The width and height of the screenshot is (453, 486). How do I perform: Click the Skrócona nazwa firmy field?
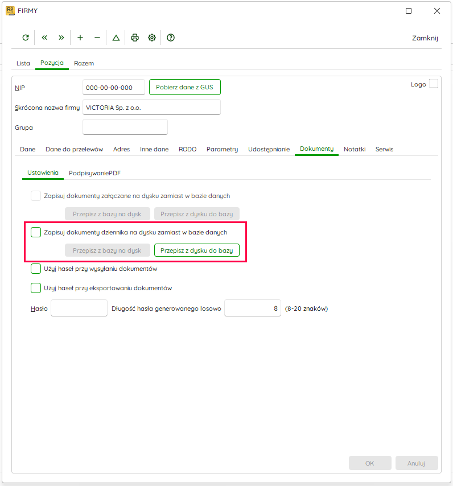point(151,107)
